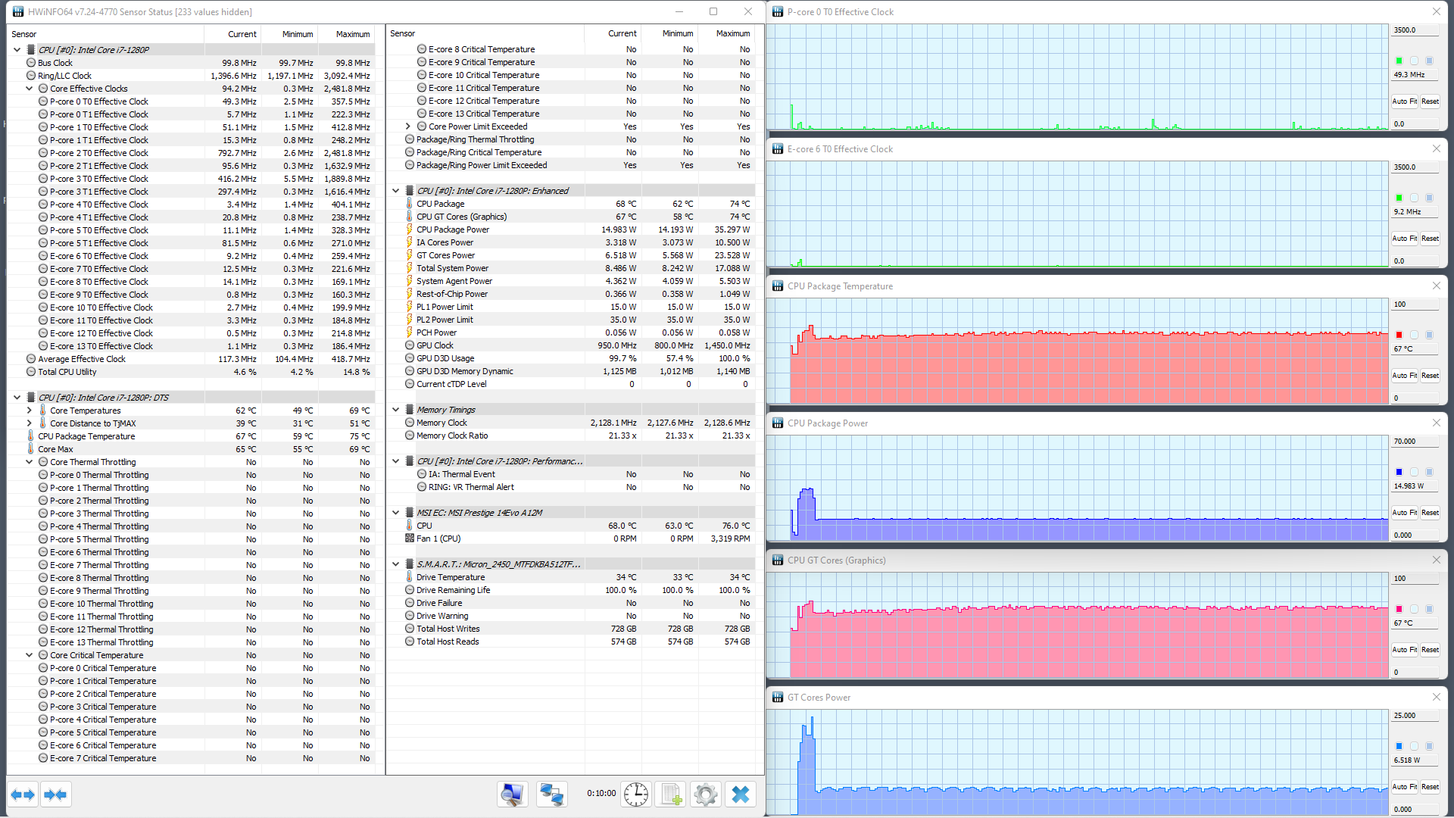Viewport: 1454px width, 818px height.
Task: Click Reset in GT Cores Power graph
Action: (1430, 787)
